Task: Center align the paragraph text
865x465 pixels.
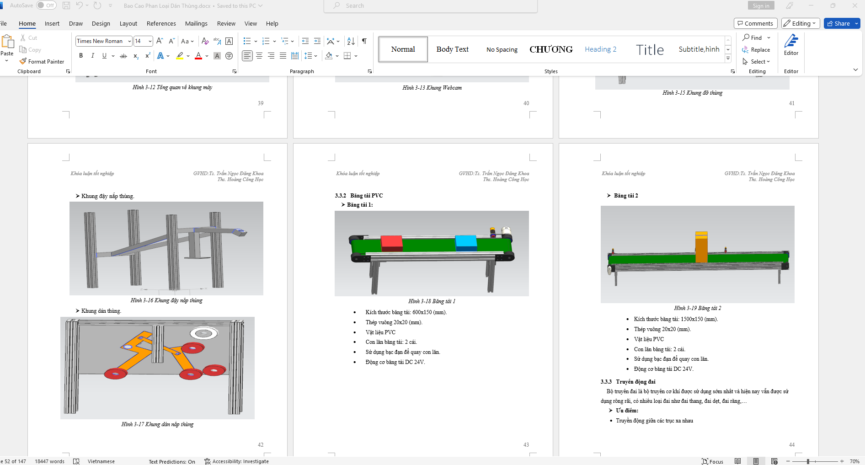Action: pos(259,56)
